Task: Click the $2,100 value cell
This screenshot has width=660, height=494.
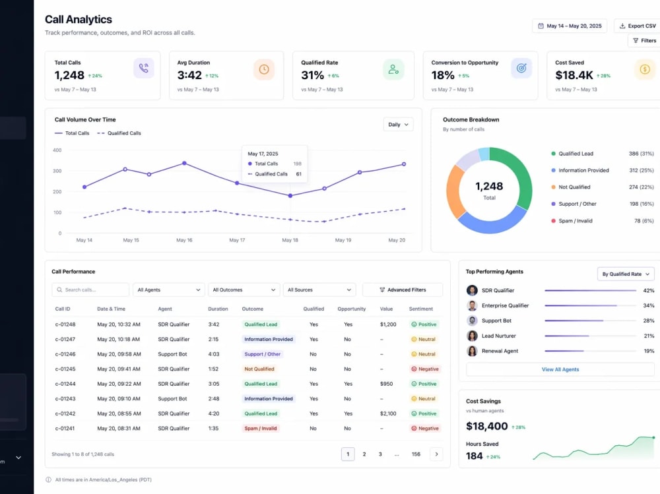Action: (388, 414)
